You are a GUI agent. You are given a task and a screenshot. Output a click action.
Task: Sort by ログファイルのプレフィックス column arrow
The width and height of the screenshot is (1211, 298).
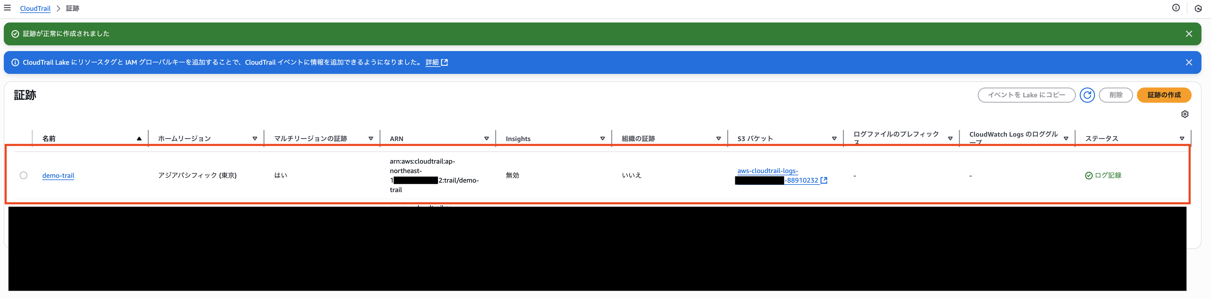point(950,139)
